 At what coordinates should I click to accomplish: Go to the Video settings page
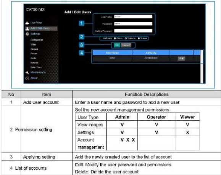click(33, 44)
